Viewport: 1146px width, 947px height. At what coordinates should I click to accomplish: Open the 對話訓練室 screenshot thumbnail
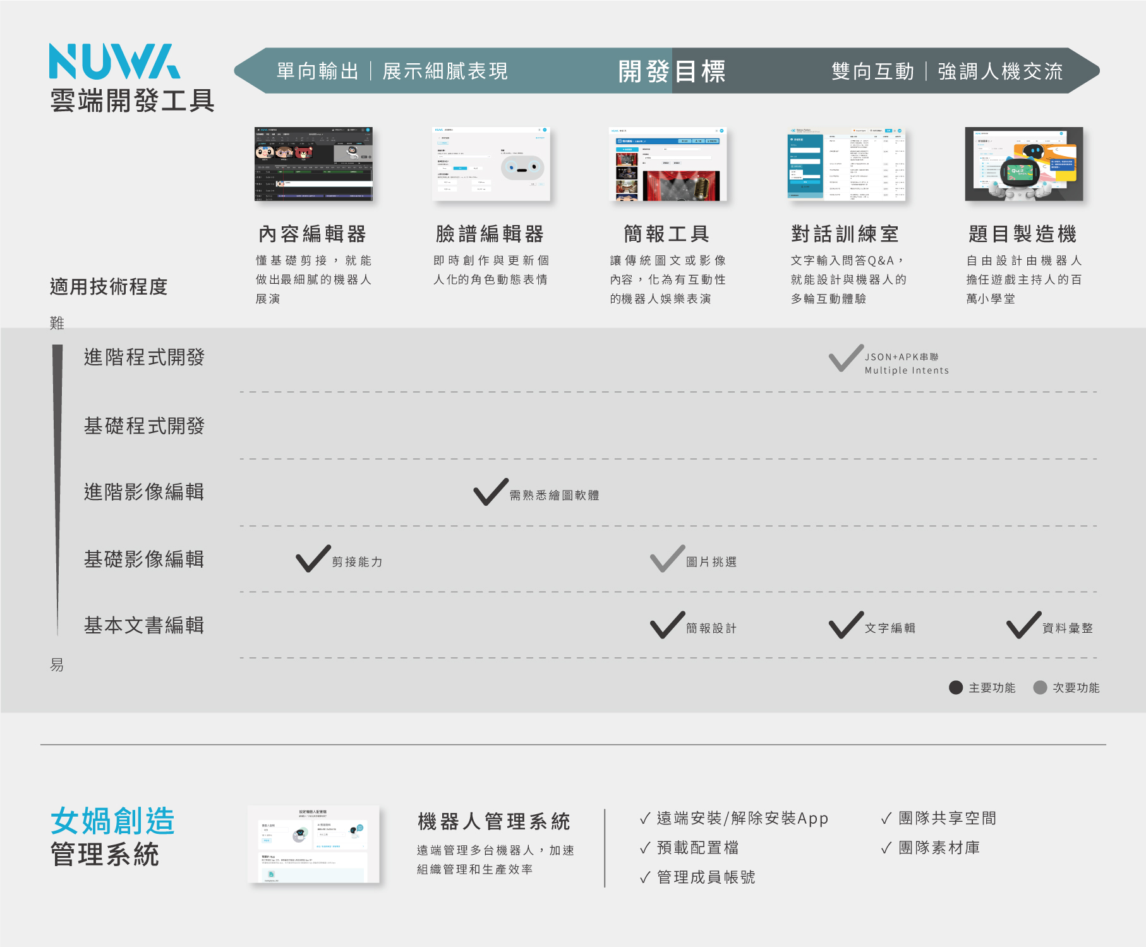click(x=846, y=164)
